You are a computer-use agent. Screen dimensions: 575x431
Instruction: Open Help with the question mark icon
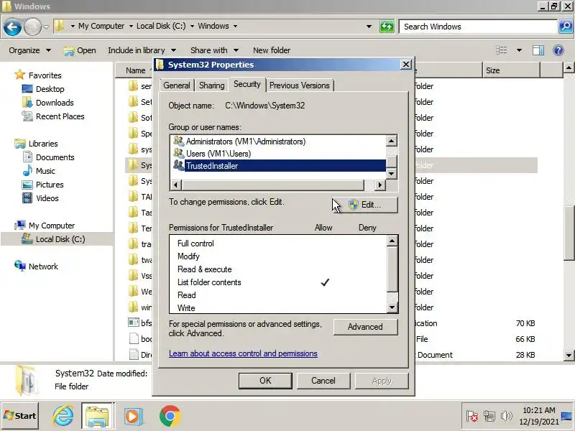[558, 50]
